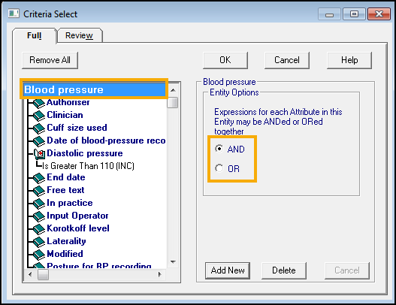Select the Blood pressure entity row
Screen dimensions: 396x305
click(x=94, y=89)
